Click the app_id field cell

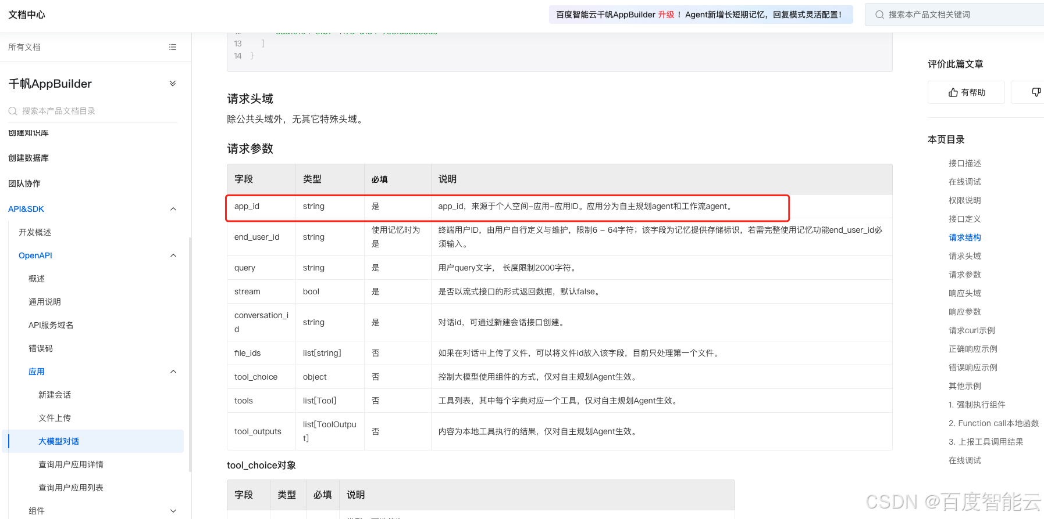(261, 206)
